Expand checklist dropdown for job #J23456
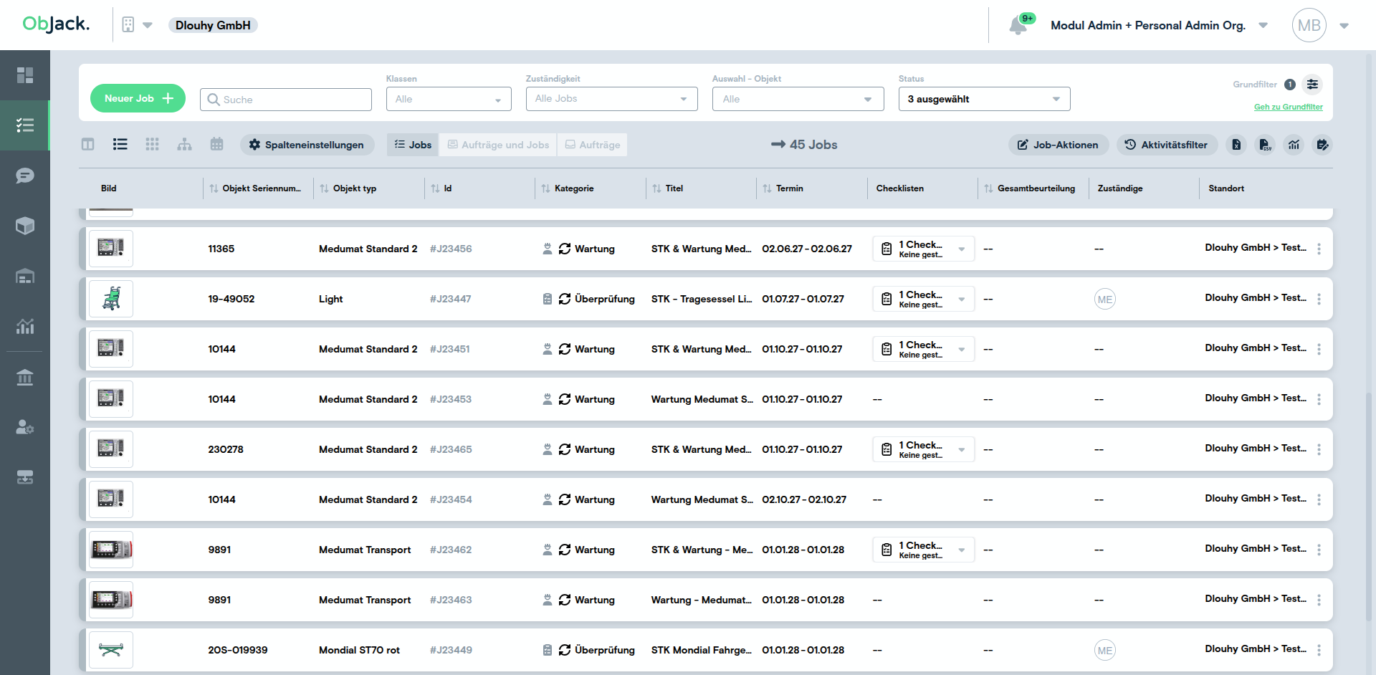The width and height of the screenshot is (1376, 675). click(x=961, y=249)
